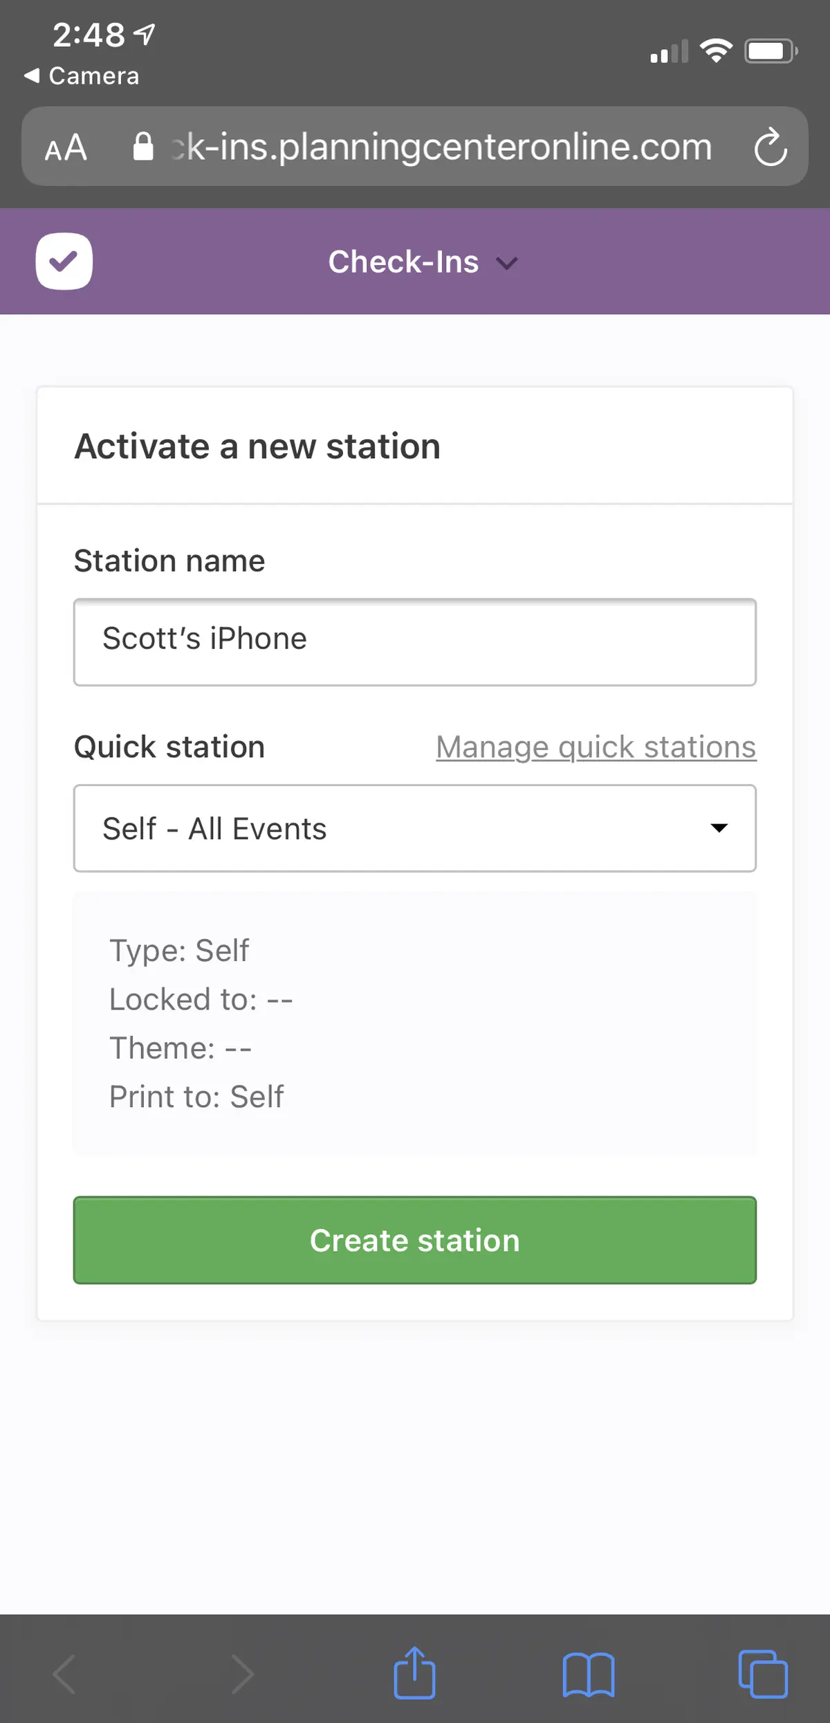Tap the battery indicator in status bar

(x=771, y=51)
